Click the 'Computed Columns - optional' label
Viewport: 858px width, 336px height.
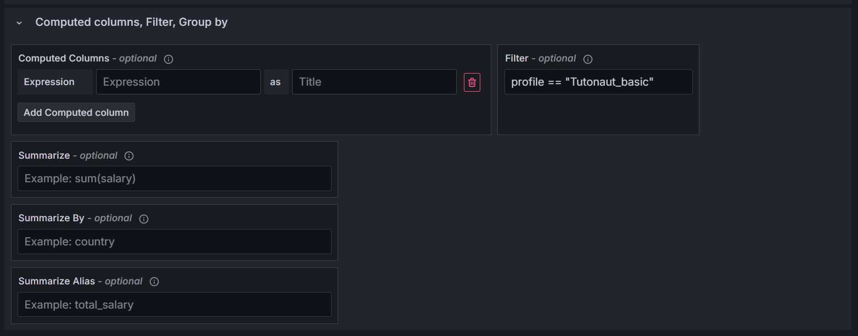click(x=87, y=58)
